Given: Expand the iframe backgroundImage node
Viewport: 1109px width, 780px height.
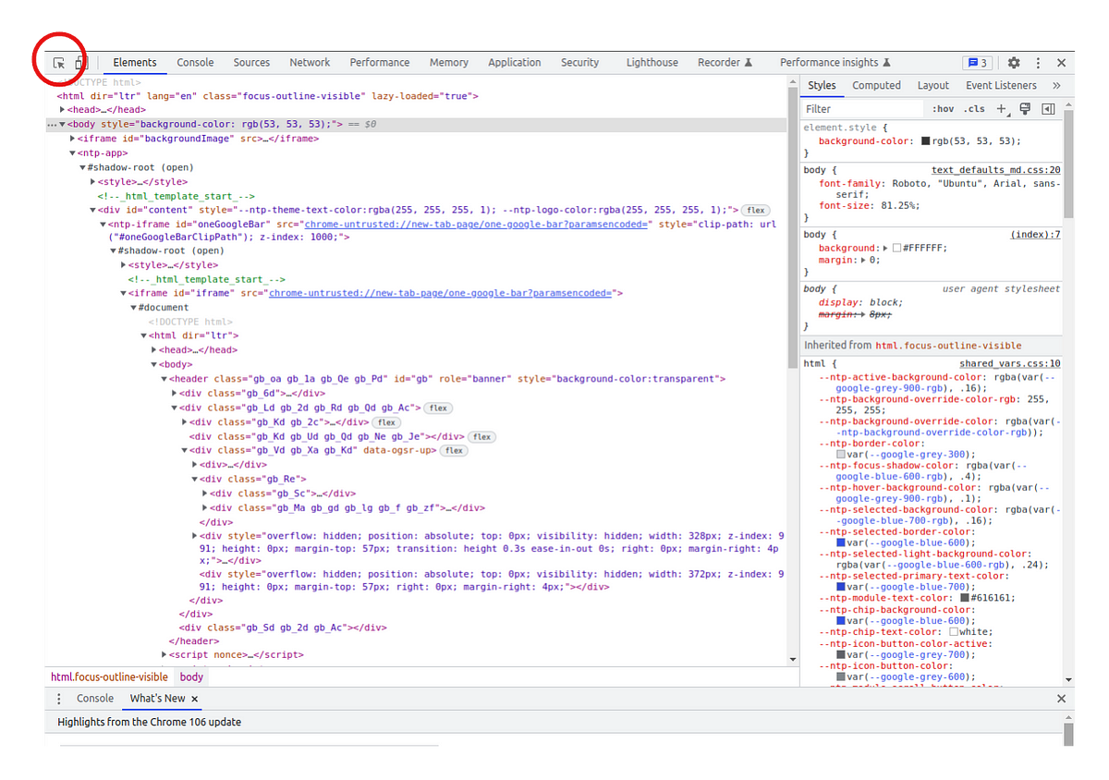Looking at the screenshot, I should (73, 139).
